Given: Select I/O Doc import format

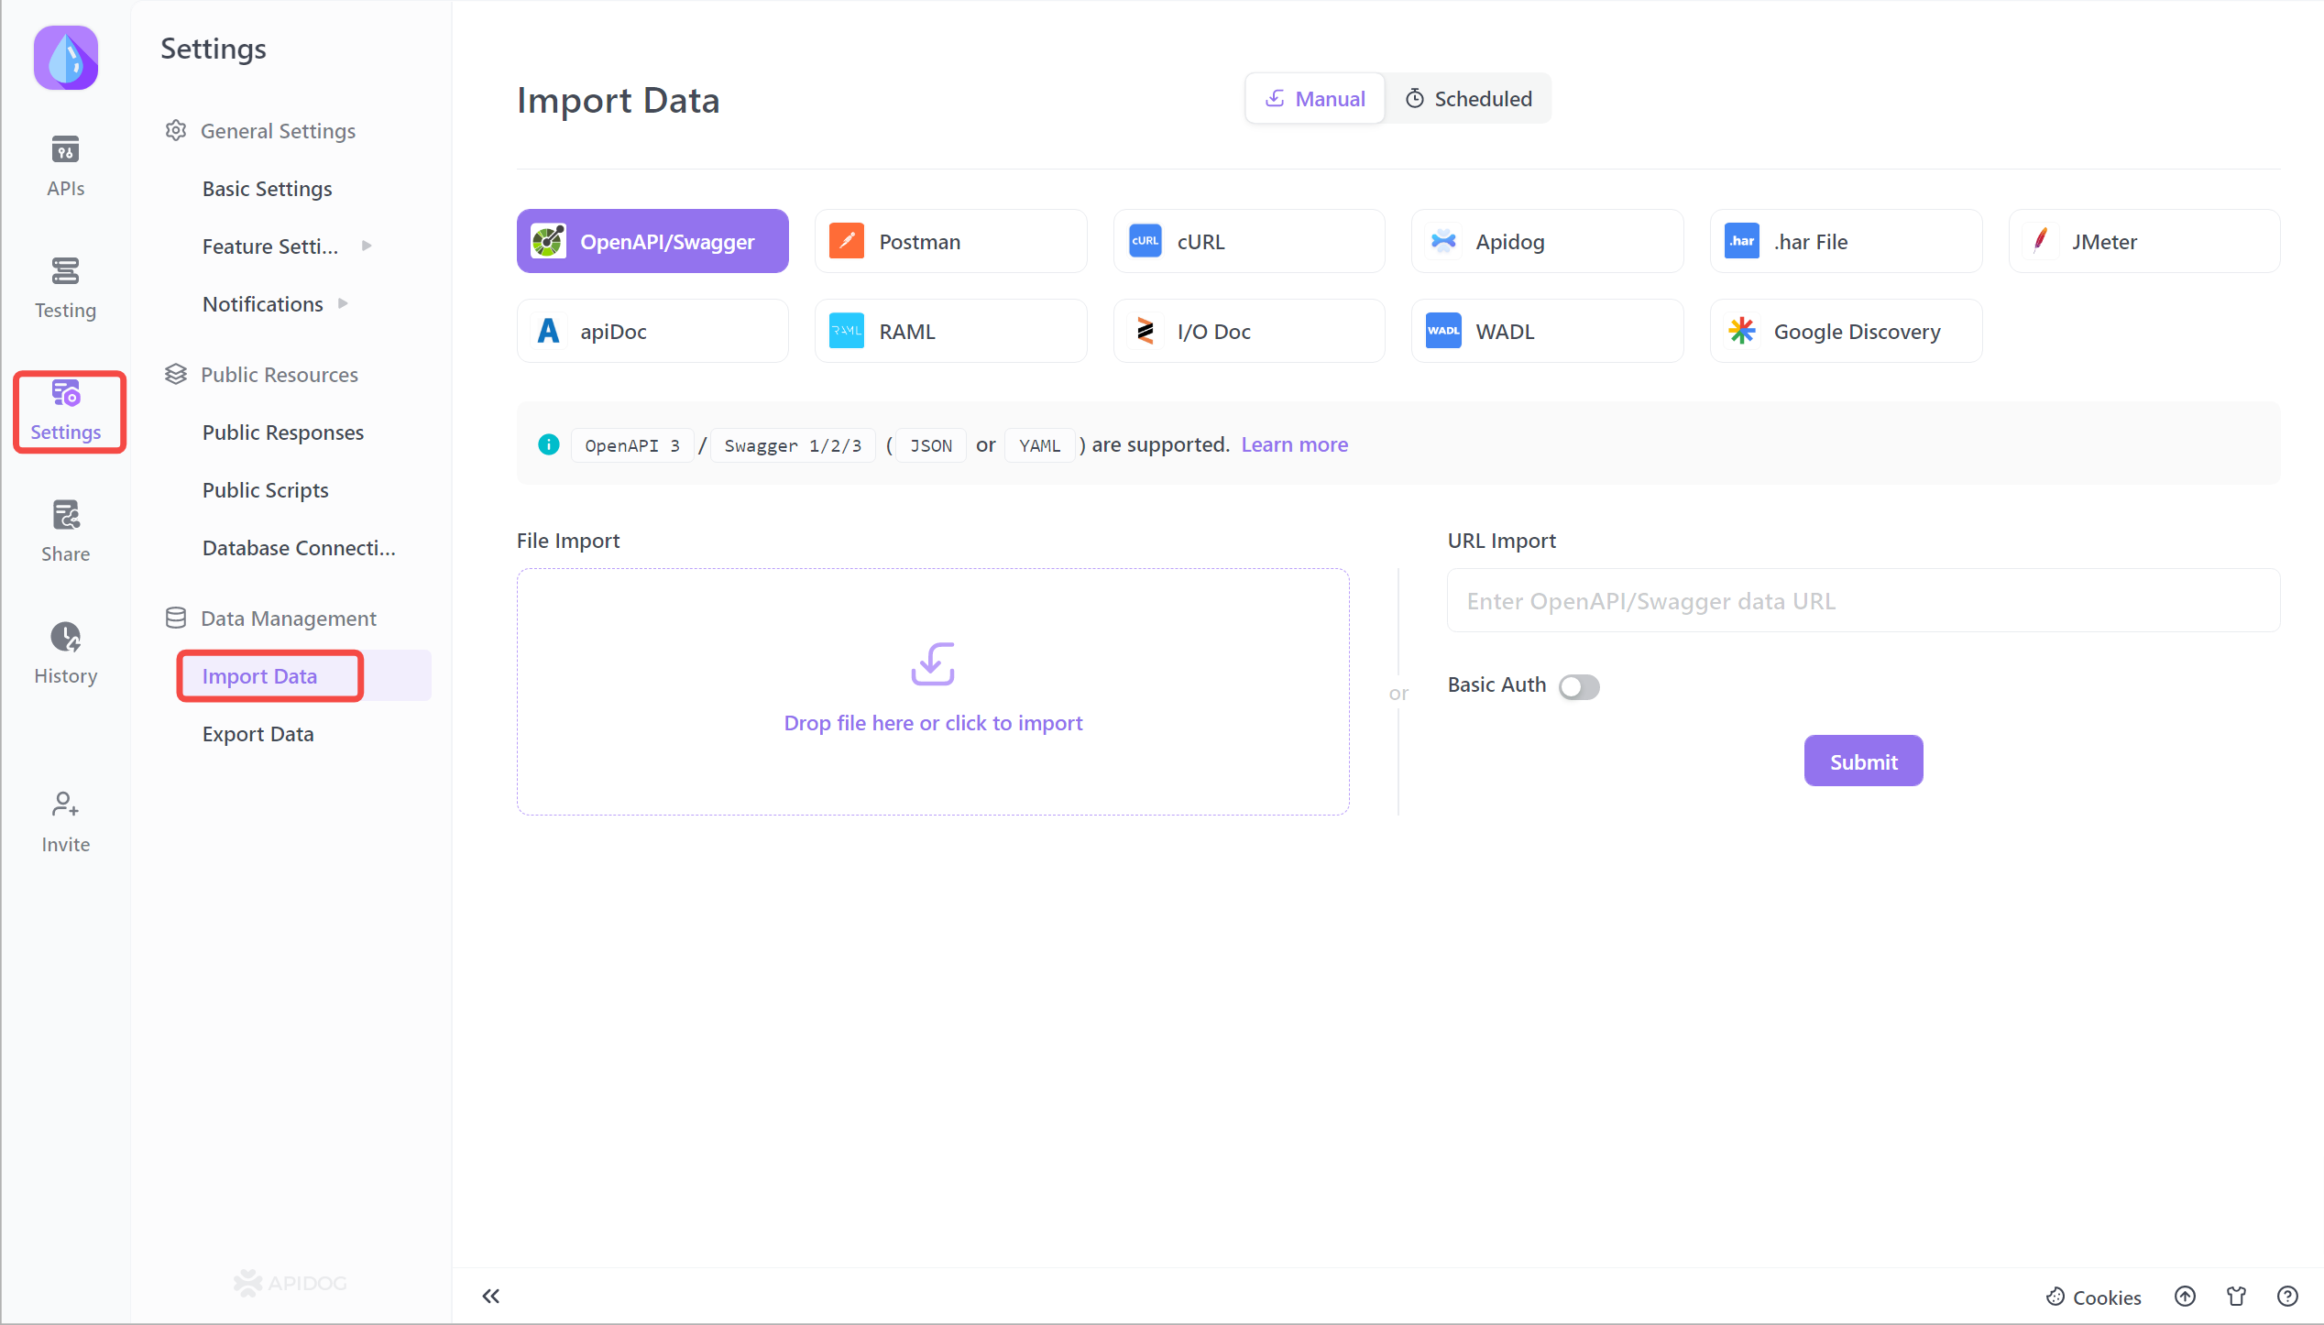Looking at the screenshot, I should 1248,331.
